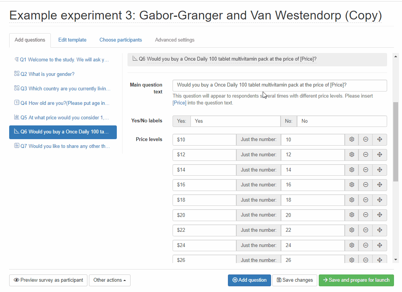Open the Choose participants tab
This screenshot has width=402, height=292.
120,40
